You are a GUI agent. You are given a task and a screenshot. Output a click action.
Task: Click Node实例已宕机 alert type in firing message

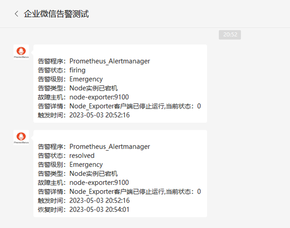93,88
